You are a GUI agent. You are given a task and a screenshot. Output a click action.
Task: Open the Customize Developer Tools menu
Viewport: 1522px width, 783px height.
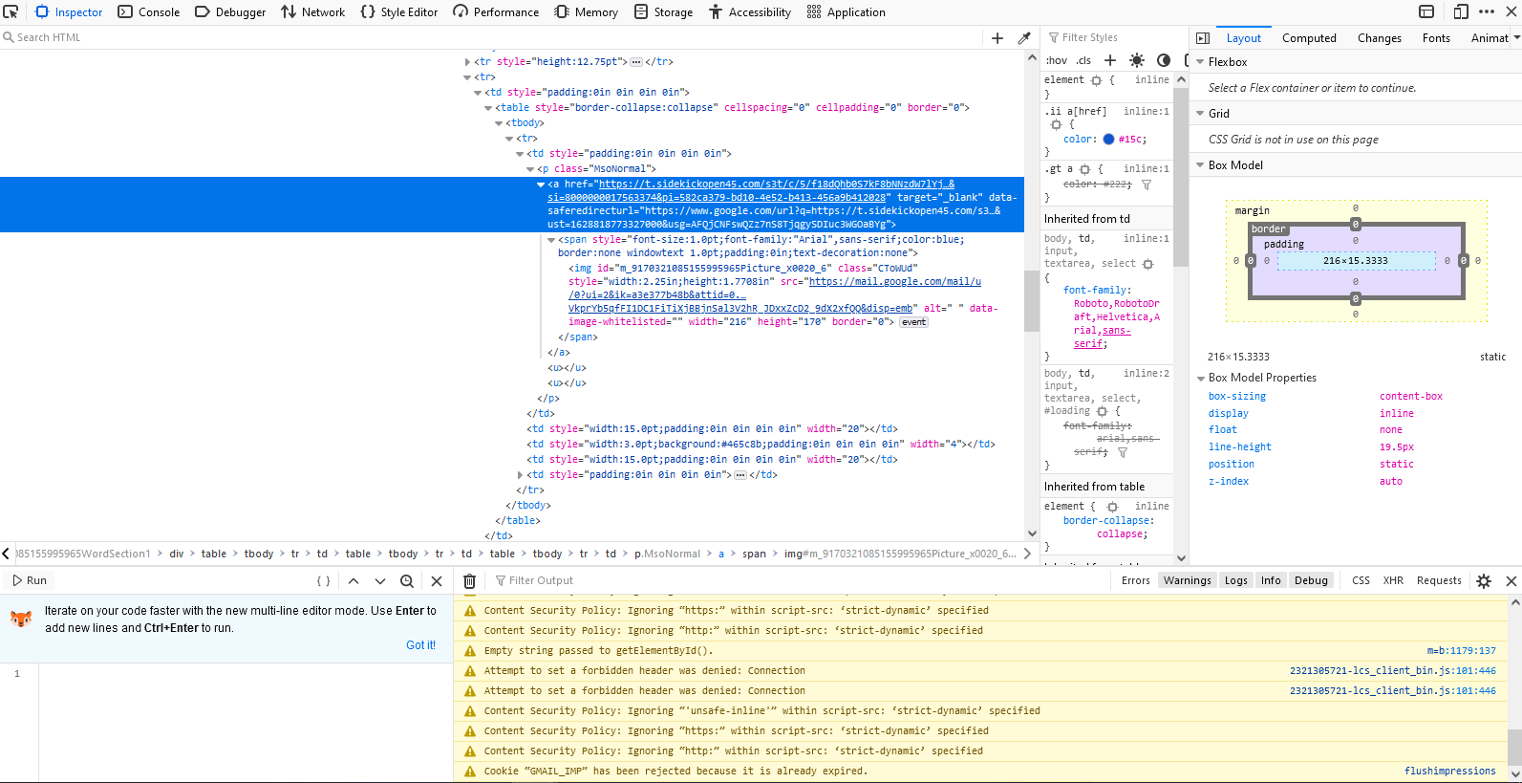pos(1487,11)
